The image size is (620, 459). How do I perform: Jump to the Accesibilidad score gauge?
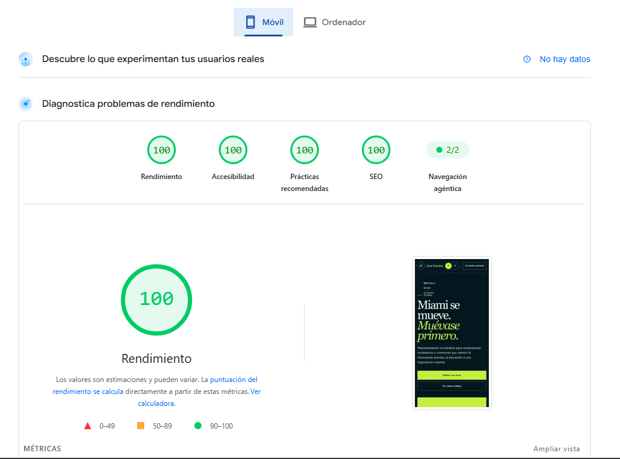[233, 150]
